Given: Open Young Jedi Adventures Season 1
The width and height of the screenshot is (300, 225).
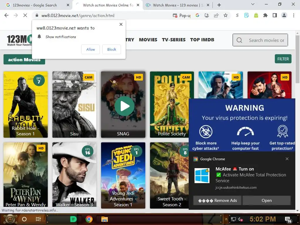Looking at the screenshot, I should pos(123,175).
